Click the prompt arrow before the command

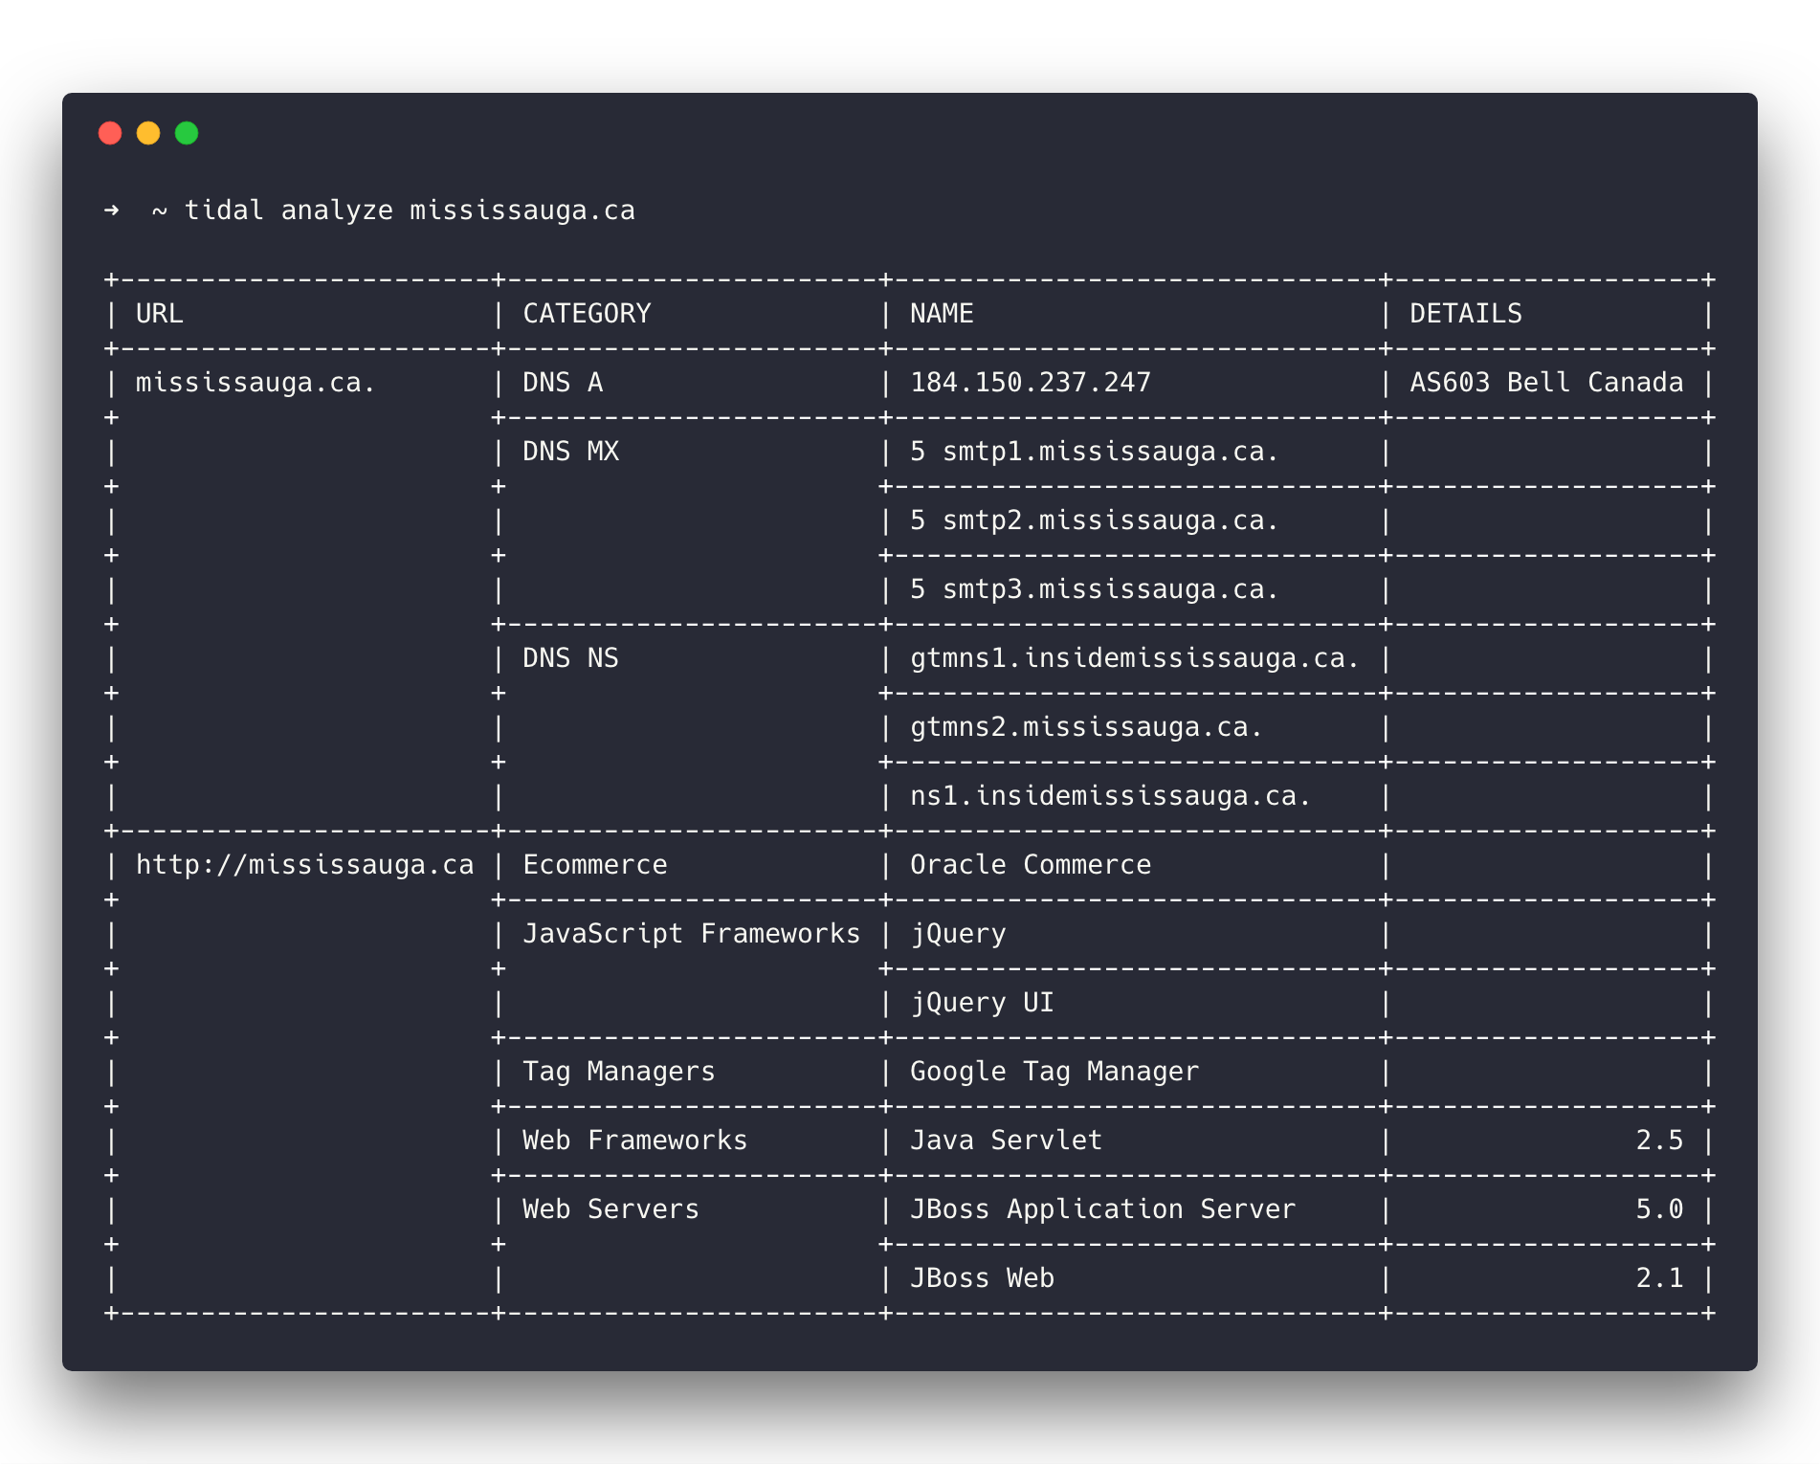pos(112,210)
